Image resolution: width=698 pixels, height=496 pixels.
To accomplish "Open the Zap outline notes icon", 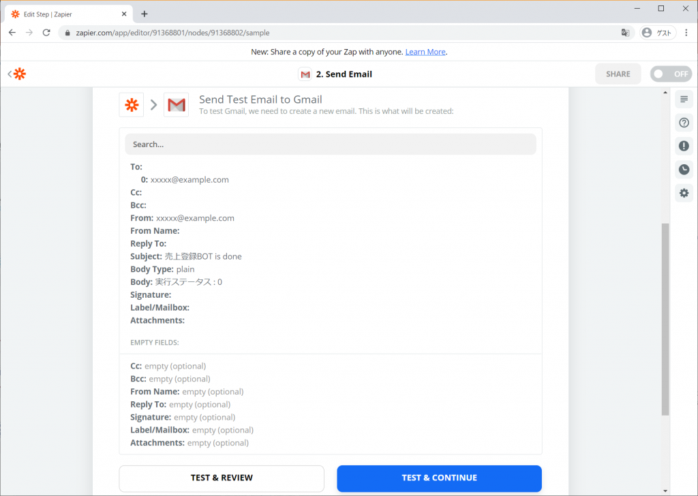I will [x=684, y=99].
